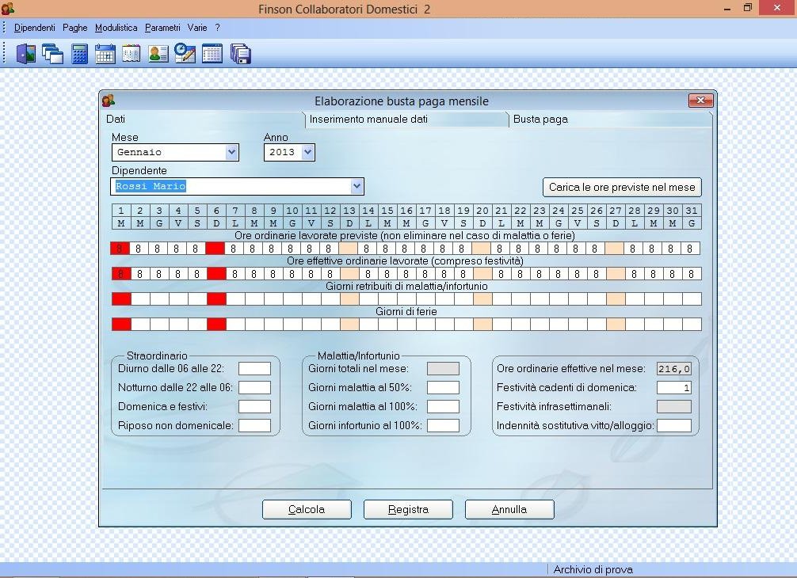
Task: Click day 31 cell in ore effettive row
Action: point(692,274)
